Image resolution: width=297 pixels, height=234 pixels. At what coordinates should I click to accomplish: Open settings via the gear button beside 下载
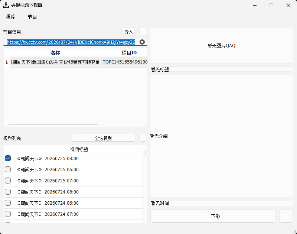tap(286, 216)
